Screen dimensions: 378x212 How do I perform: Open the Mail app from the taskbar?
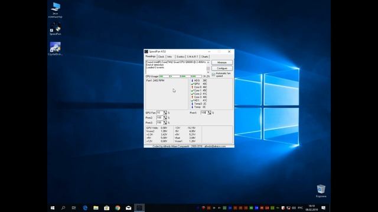point(128,208)
